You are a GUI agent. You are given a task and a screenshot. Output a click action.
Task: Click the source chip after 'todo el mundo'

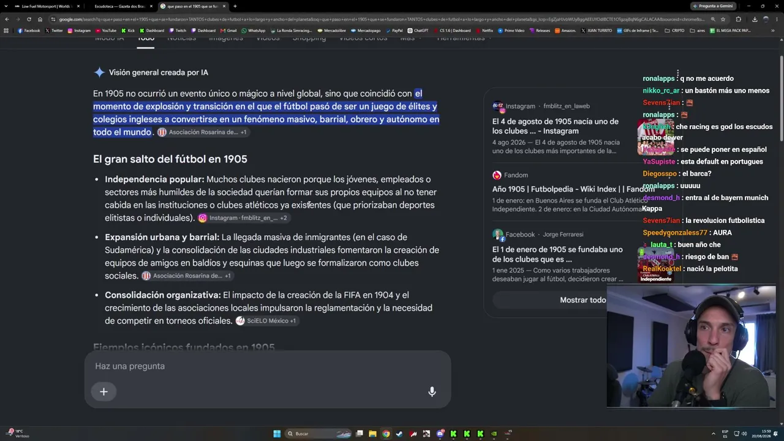[x=203, y=132]
